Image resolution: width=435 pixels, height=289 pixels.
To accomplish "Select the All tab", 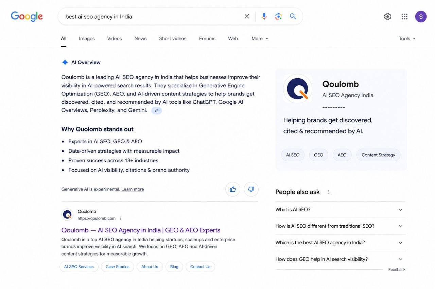I will coord(64,39).
